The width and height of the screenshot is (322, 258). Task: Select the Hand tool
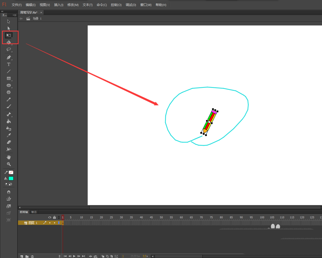pos(9,157)
